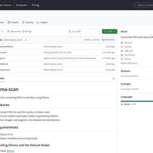Image resolution: width=153 pixels, height=153 pixels.
Task: Click the Insights graph icon
Action: pyautogui.click(x=38, y=22)
